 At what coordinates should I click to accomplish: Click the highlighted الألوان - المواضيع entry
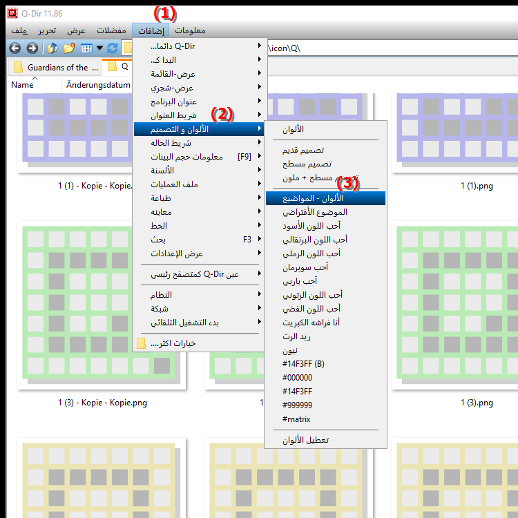tap(325, 198)
